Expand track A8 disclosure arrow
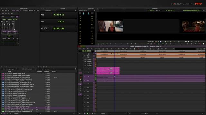The image size is (206, 115). coord(84,73)
